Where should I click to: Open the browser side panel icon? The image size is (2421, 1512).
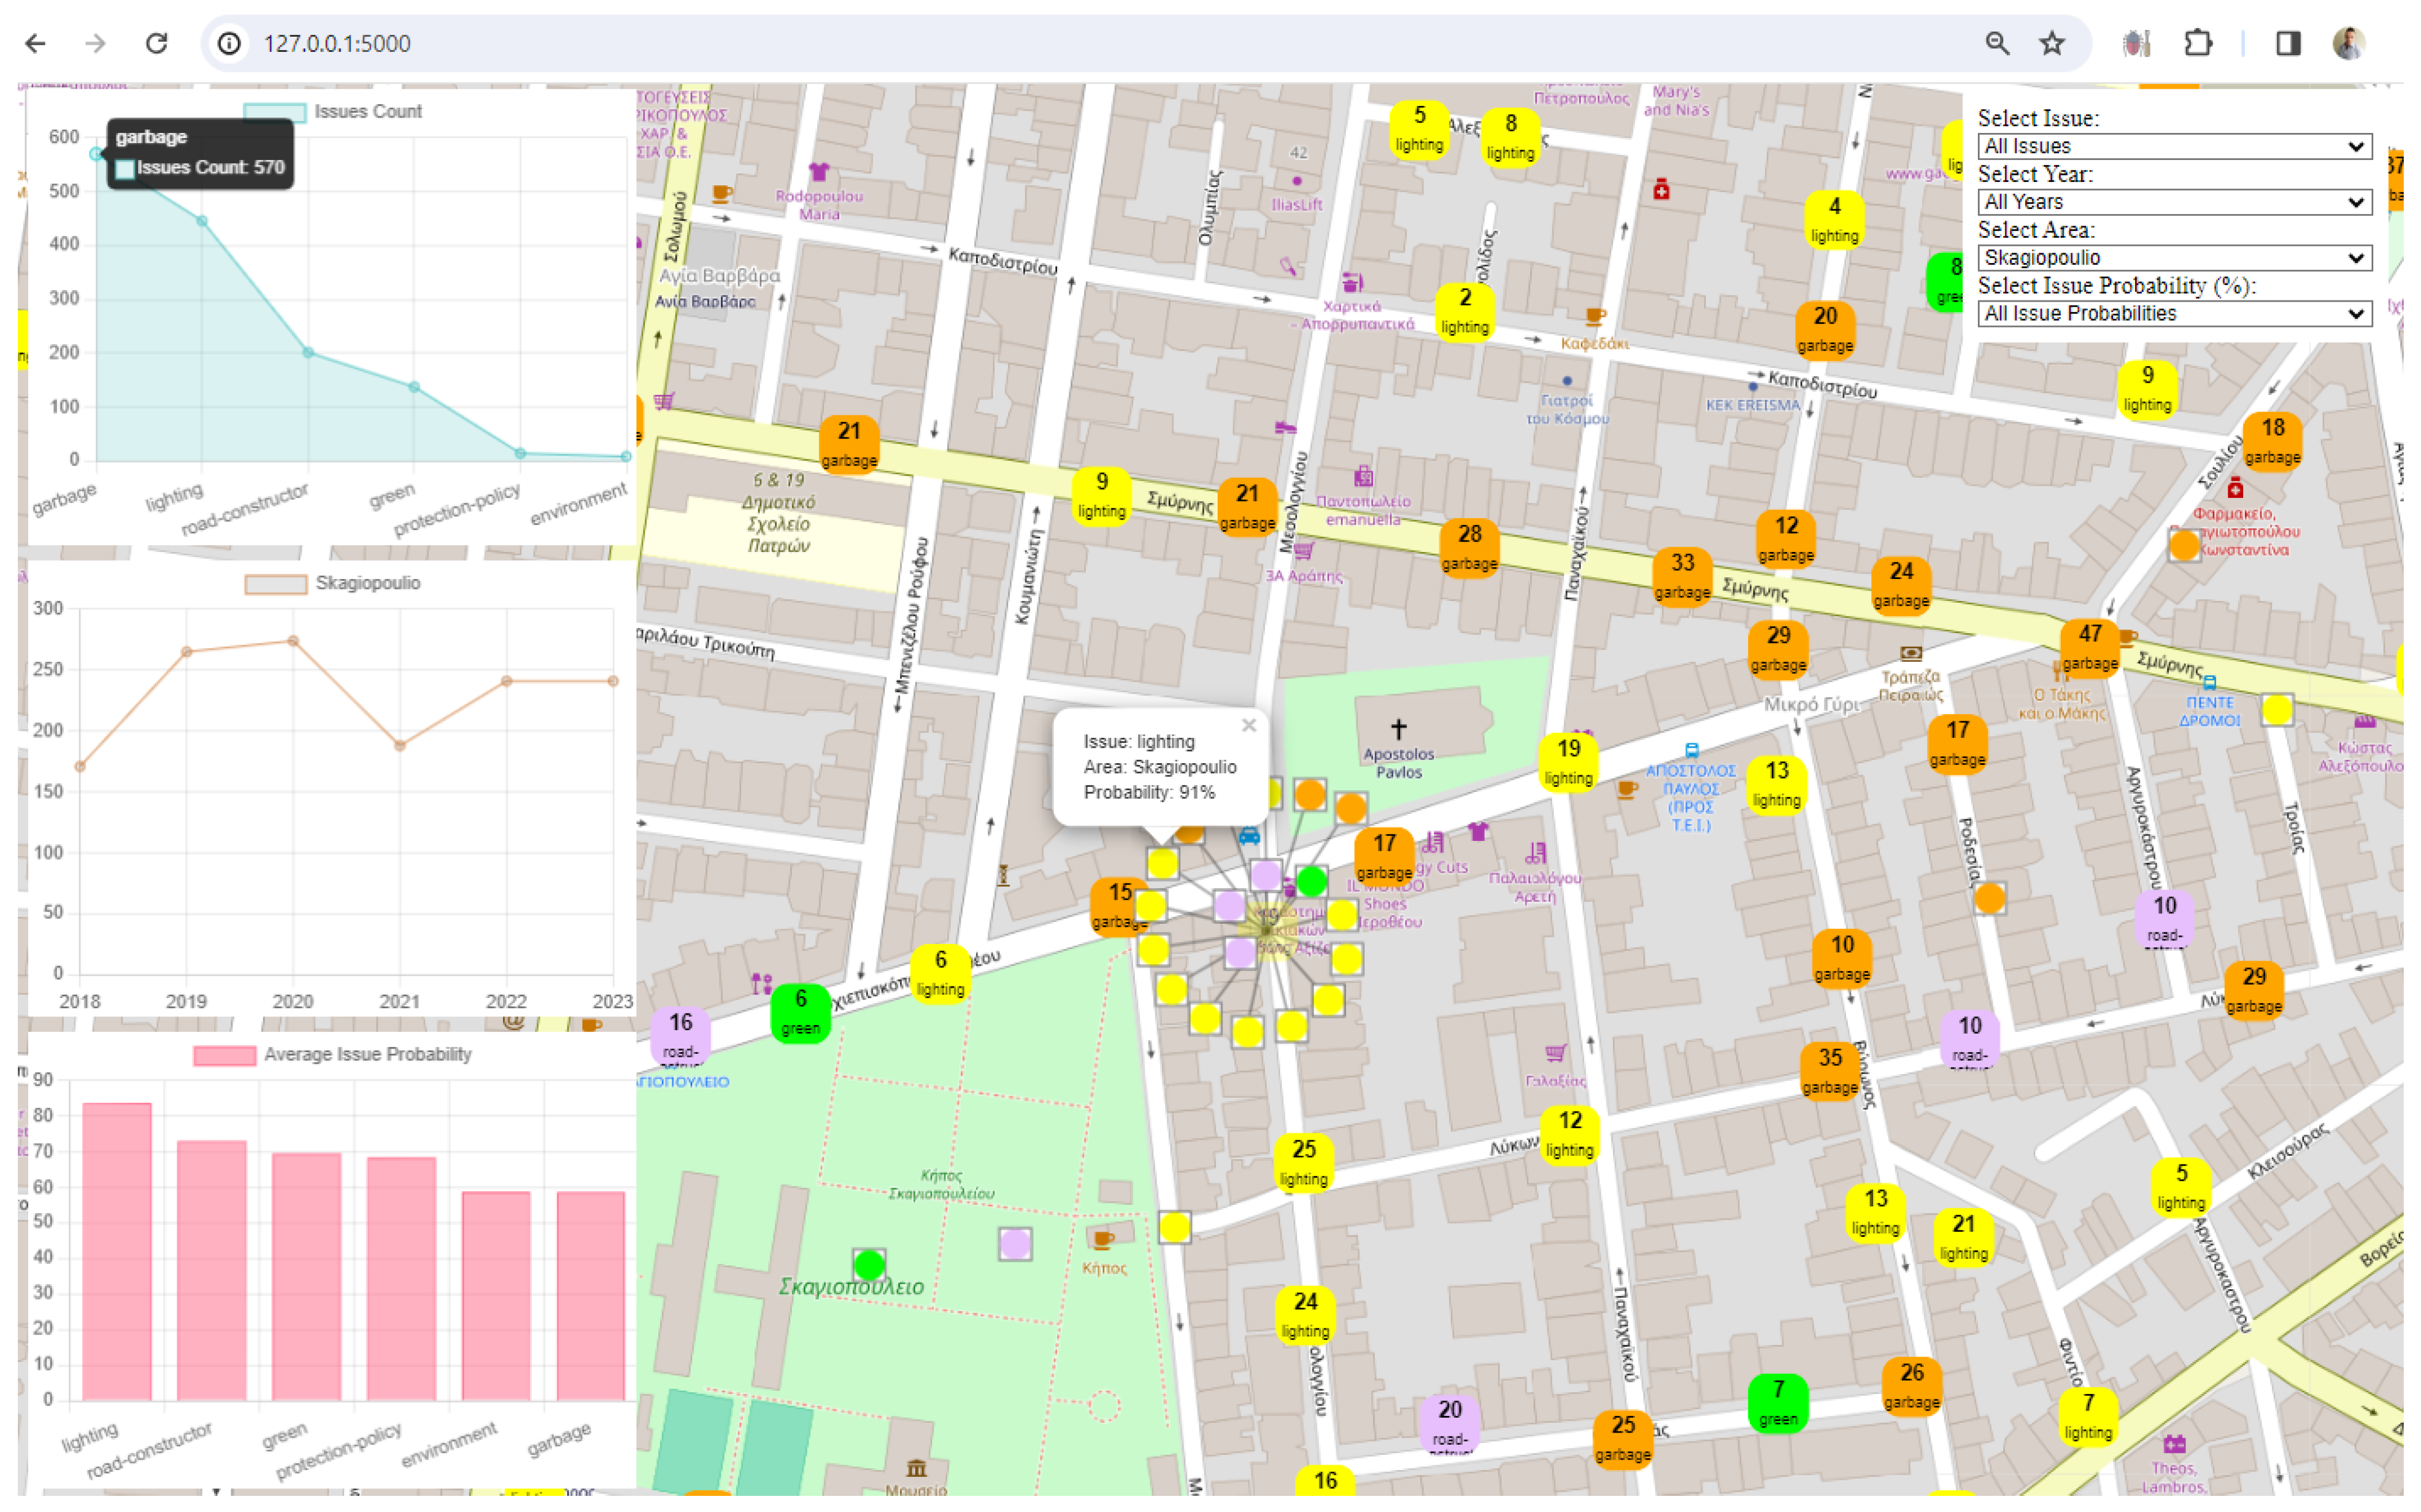click(x=2288, y=43)
